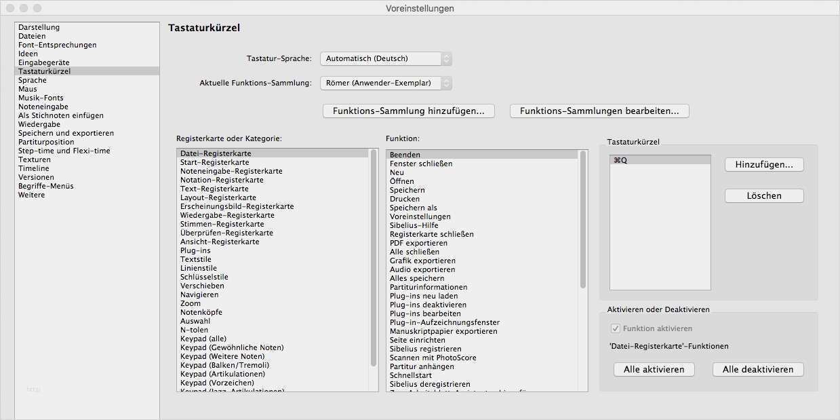Click the Funktions-Sammlung hinzufügen button

409,111
